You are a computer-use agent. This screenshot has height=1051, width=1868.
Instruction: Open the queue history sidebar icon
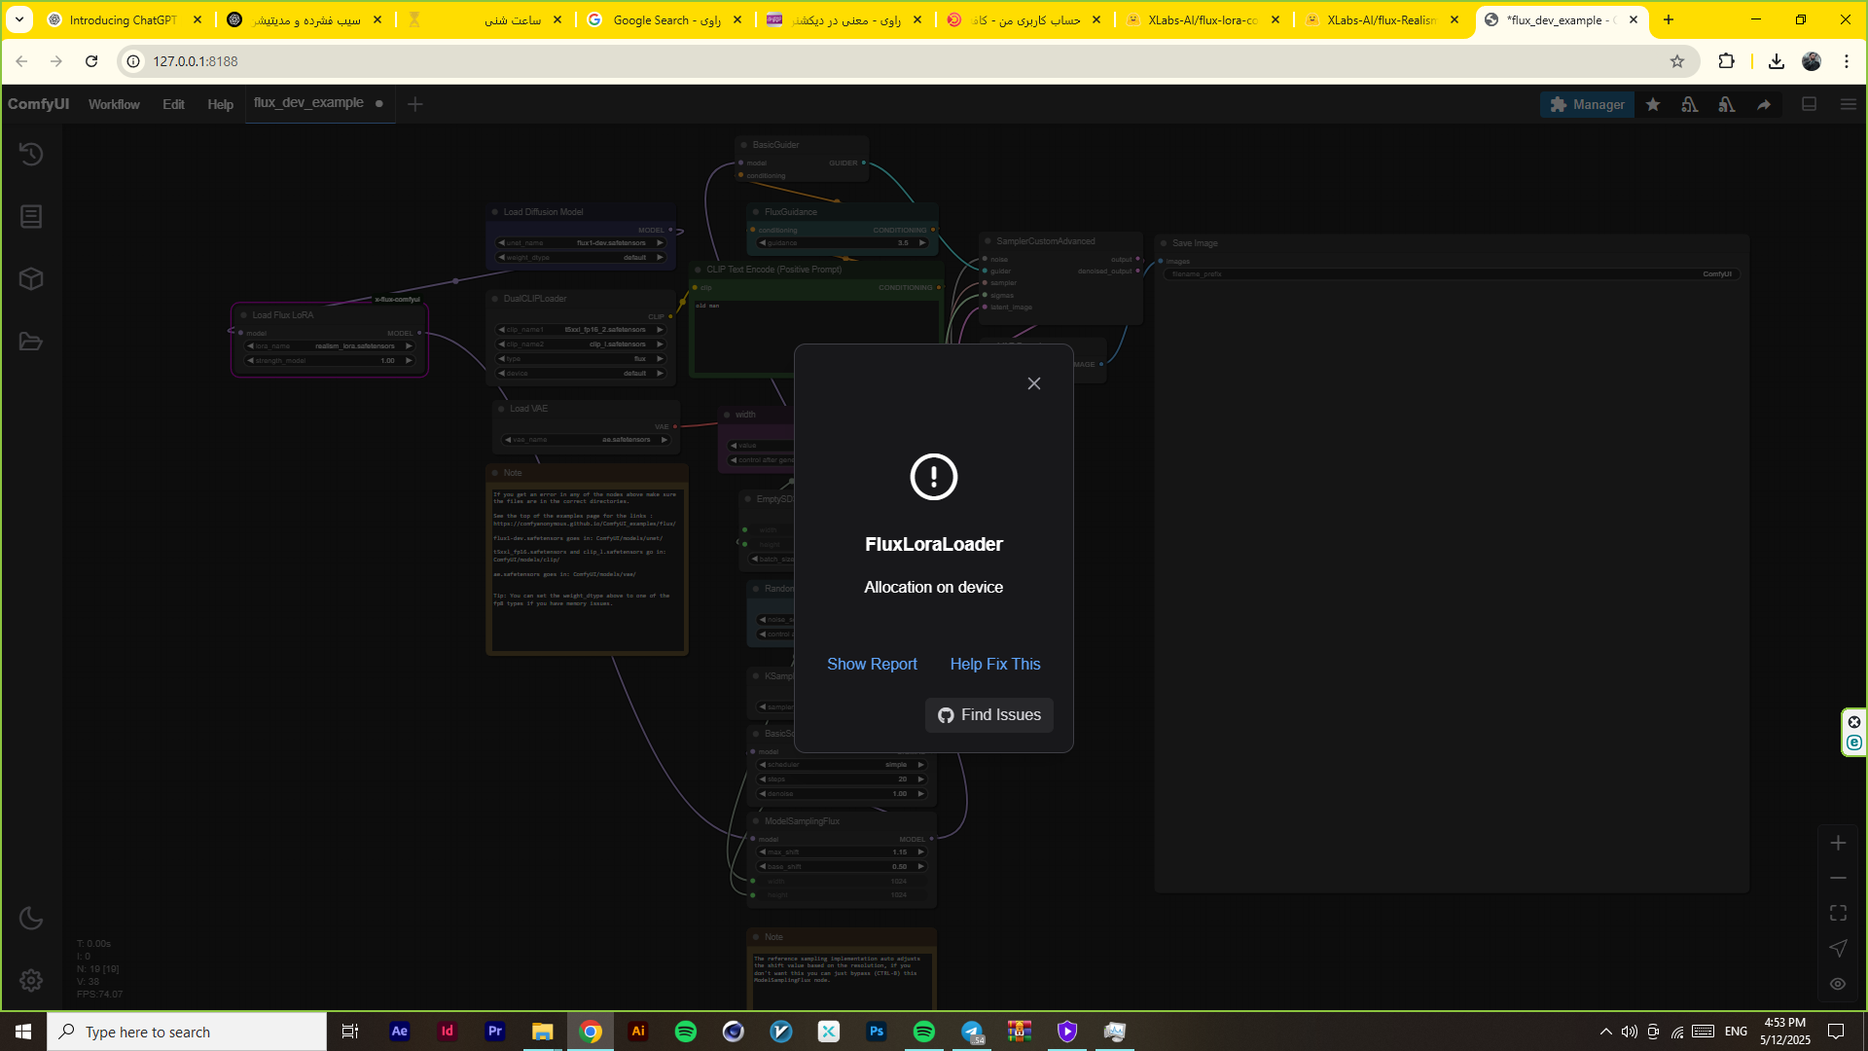(31, 154)
